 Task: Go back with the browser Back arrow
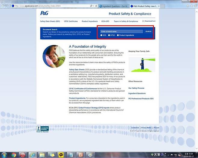(x=3, y=6)
